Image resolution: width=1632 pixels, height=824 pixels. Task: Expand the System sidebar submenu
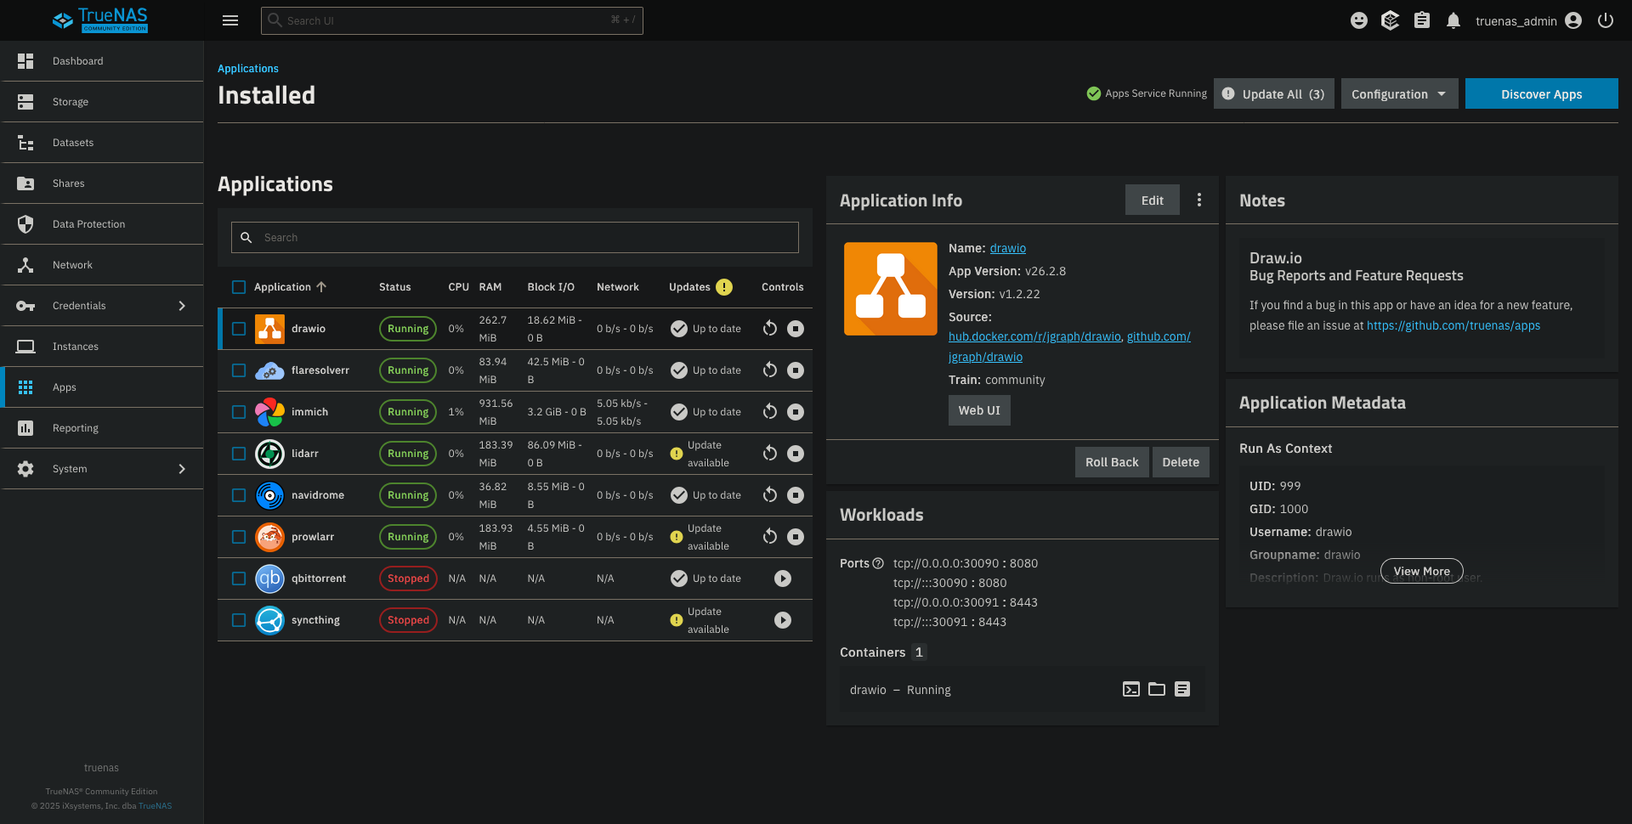182,469
